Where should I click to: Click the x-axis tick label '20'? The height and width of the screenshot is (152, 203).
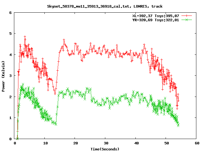(x=75, y=143)
